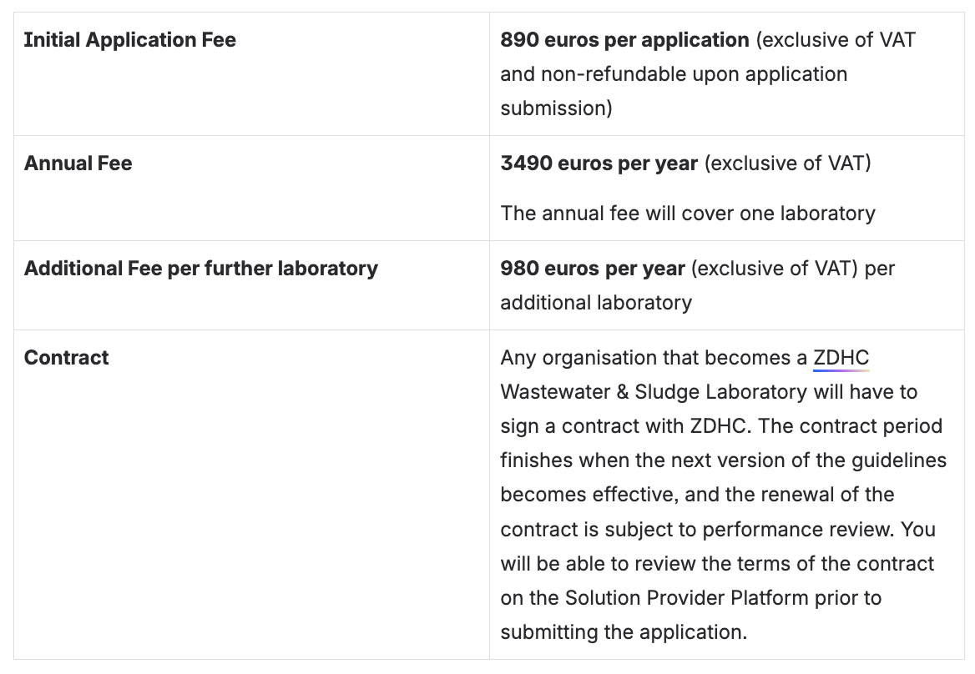Click the bold 890 euros per application text
This screenshot has width=975, height=674.
coord(624,40)
